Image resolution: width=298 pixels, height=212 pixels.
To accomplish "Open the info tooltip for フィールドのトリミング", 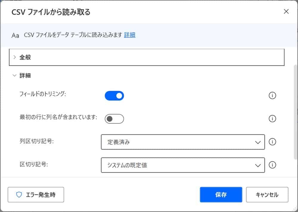I will pyautogui.click(x=272, y=96).
